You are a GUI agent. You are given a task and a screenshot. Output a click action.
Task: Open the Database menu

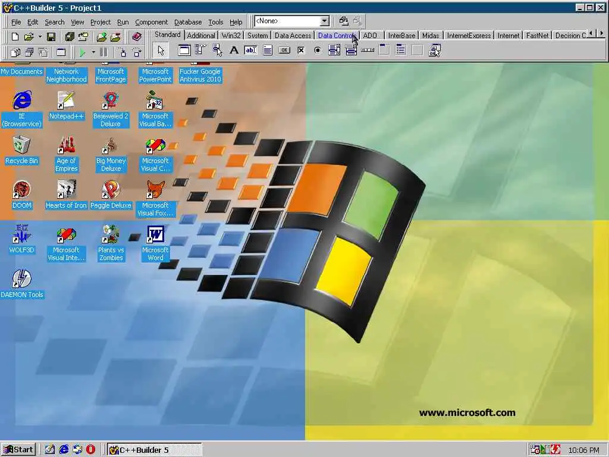pyautogui.click(x=188, y=22)
